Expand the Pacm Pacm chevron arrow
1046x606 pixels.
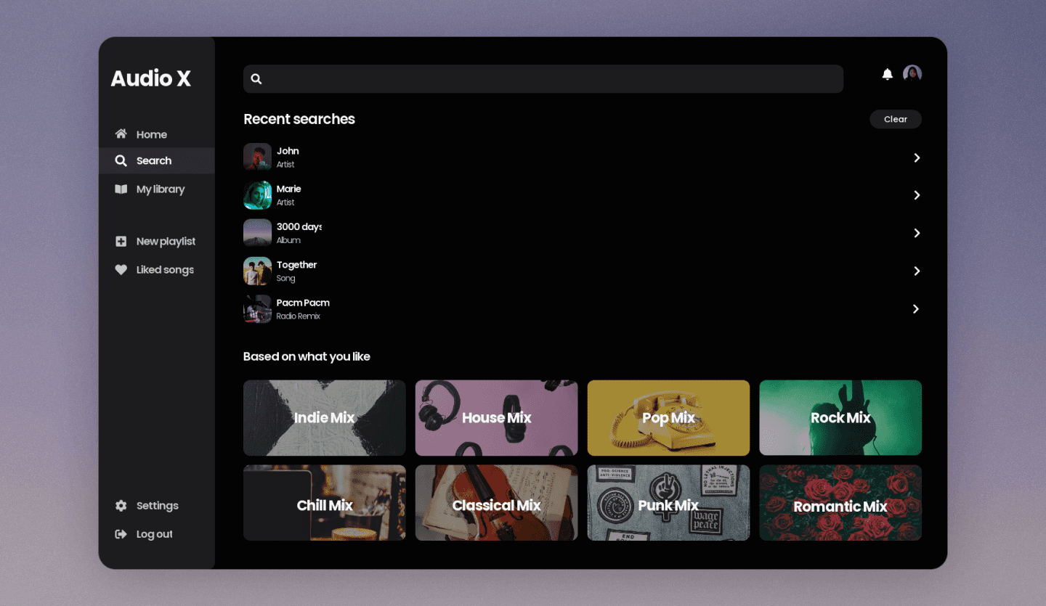(x=917, y=309)
